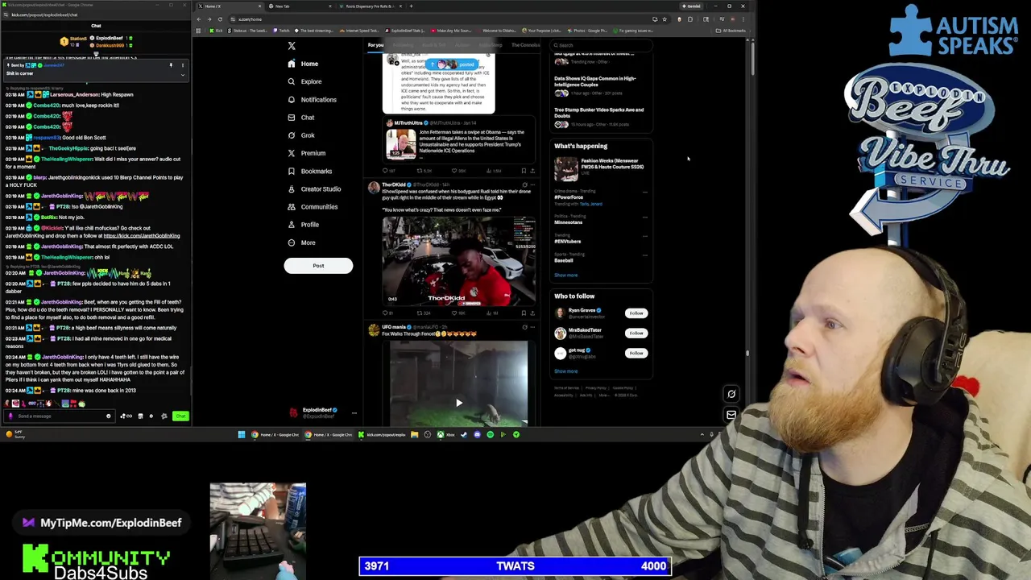Click the new posts pill at top of feed

pyautogui.click(x=453, y=64)
